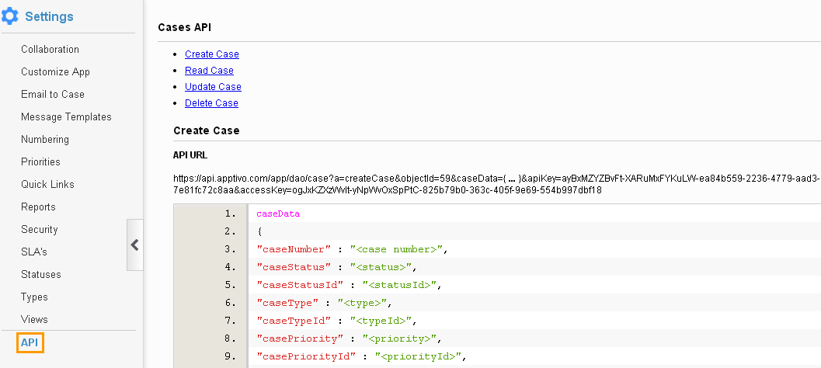
Task: Follow the Delete Case link
Action: pyautogui.click(x=211, y=102)
